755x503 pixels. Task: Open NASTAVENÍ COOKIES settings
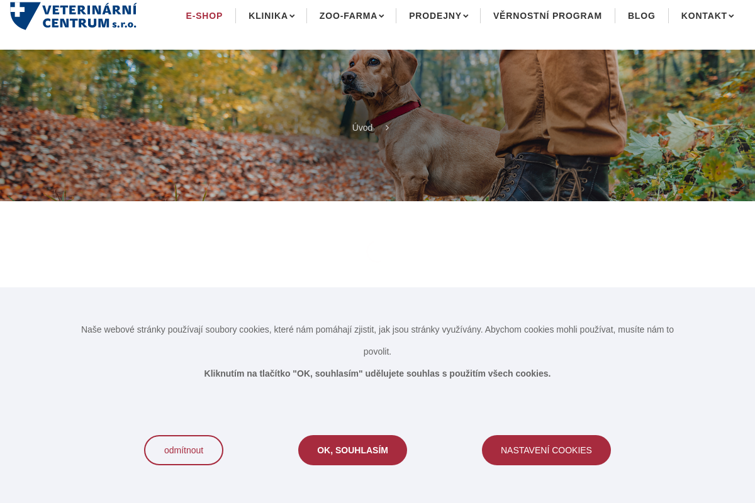point(546,450)
